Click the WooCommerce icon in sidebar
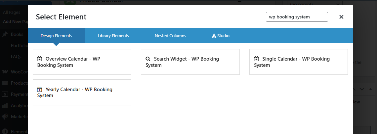 click(x=5, y=72)
